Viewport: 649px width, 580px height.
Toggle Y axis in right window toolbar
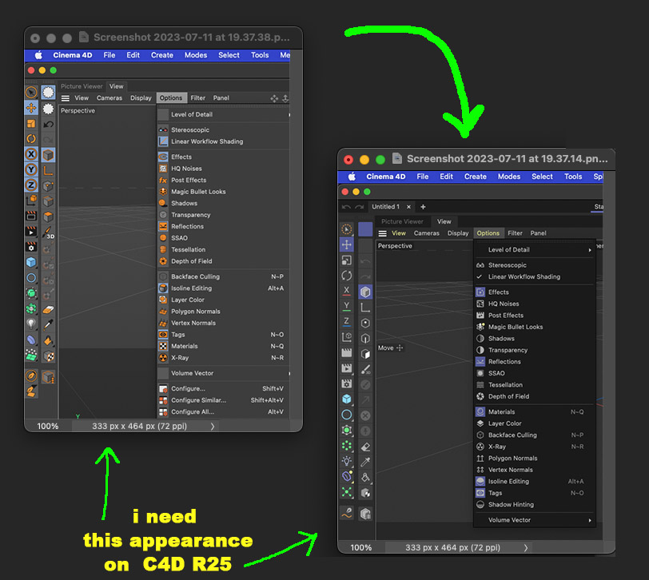coord(346,306)
